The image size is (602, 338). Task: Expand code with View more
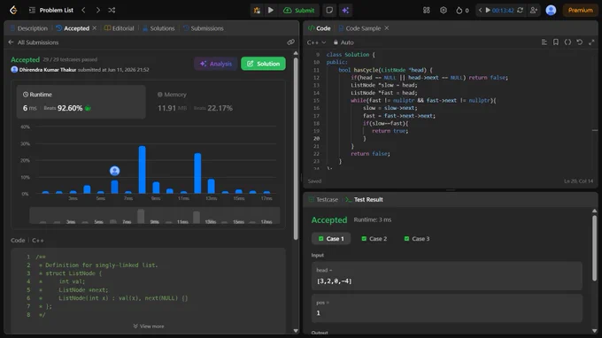149,326
